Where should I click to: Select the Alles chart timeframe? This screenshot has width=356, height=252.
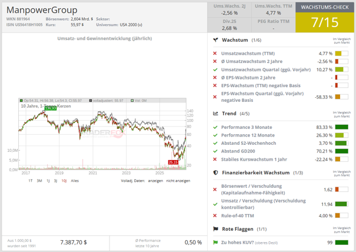(75, 181)
